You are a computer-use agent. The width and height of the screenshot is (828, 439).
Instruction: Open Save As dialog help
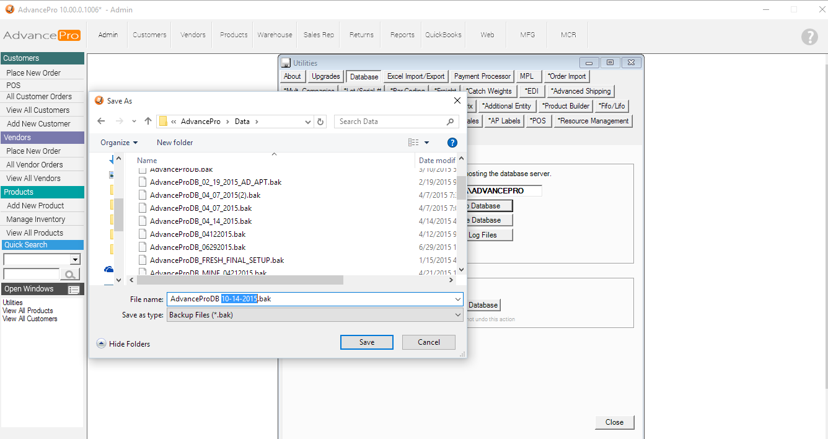[x=452, y=143]
